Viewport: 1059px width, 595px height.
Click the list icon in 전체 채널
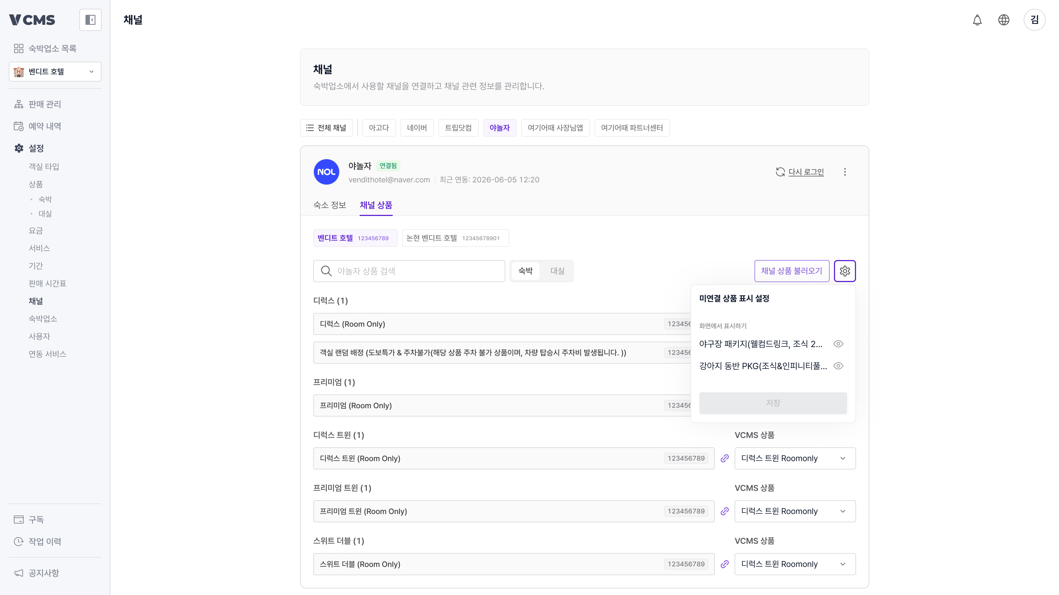(310, 128)
